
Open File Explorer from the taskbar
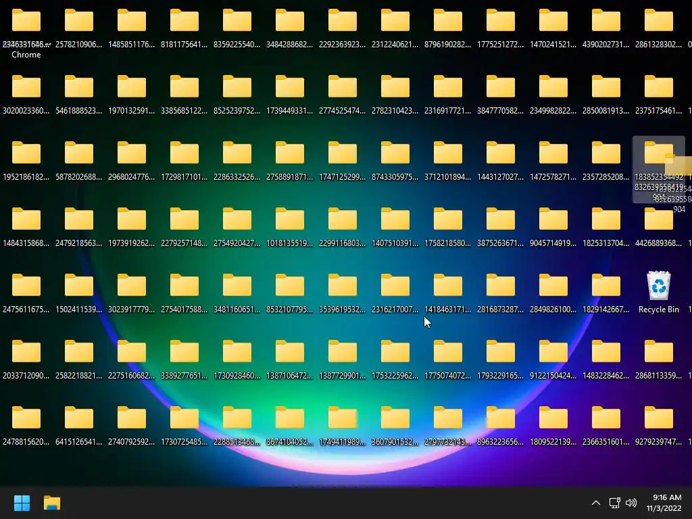[x=51, y=503]
